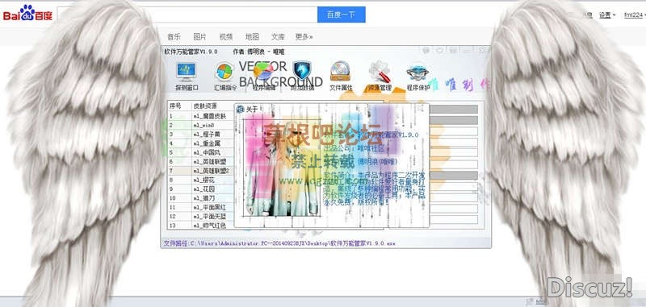
Task: Select skin row ml_中国风
Action: 201,152
